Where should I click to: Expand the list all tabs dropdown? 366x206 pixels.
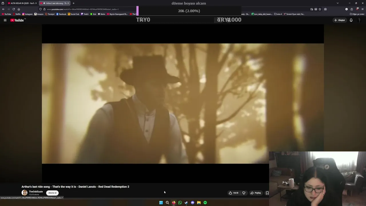(338, 3)
